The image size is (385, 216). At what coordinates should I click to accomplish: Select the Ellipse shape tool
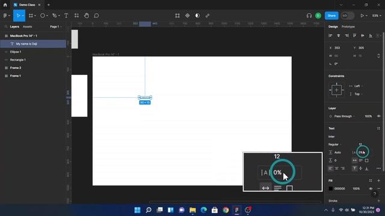43,16
